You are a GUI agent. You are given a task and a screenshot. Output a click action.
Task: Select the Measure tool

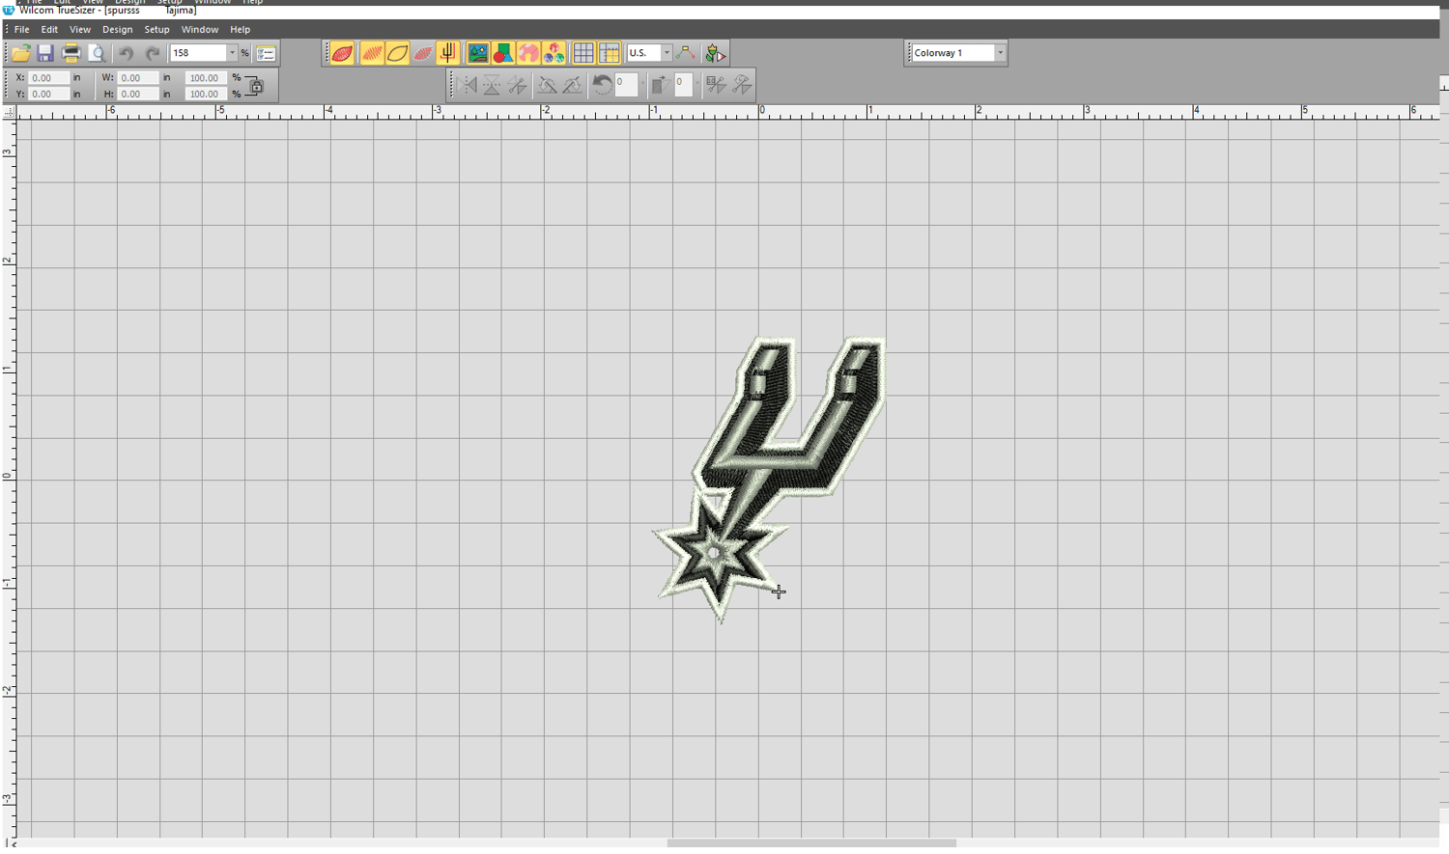[686, 53]
